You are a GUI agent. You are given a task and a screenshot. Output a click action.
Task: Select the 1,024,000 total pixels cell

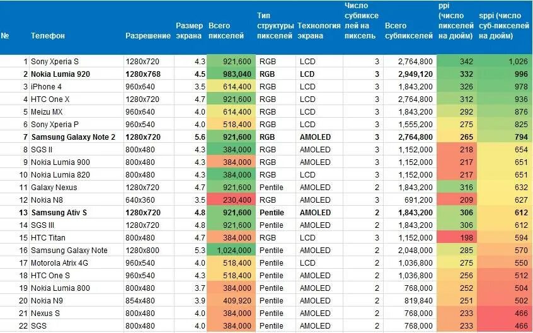[x=231, y=251]
